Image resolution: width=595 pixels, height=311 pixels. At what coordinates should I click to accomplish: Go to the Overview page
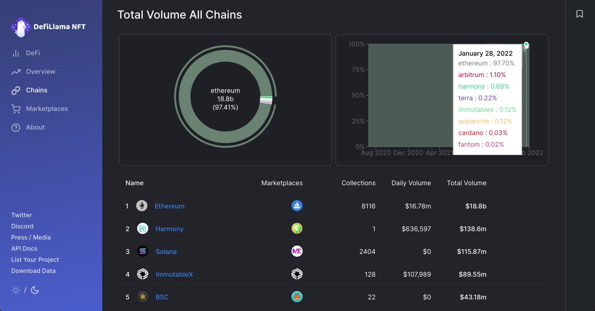40,71
